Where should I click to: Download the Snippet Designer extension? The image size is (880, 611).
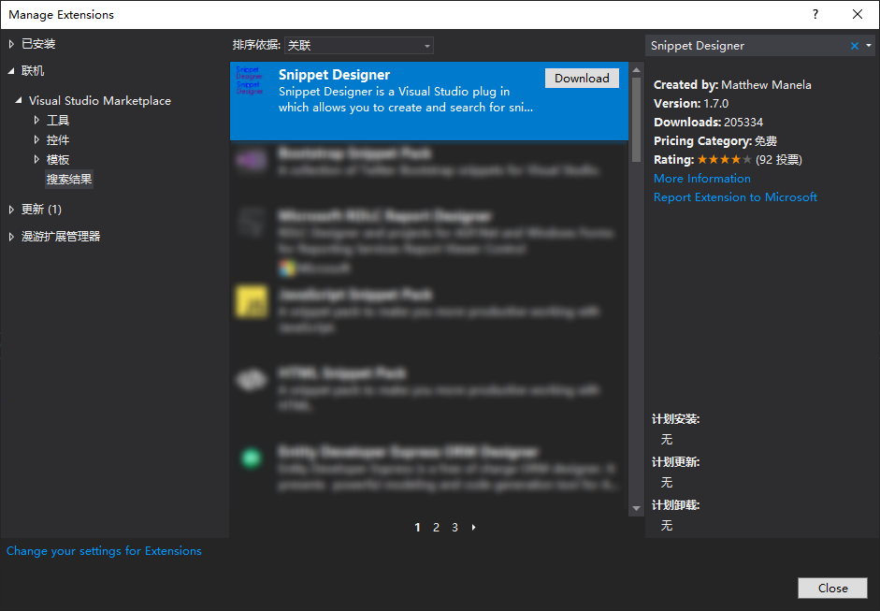[x=582, y=79]
